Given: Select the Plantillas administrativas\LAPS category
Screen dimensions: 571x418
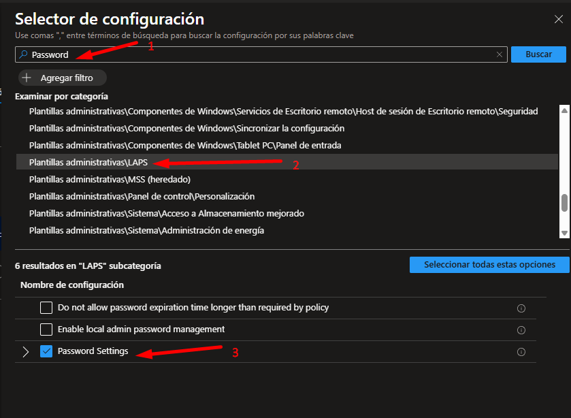Looking at the screenshot, I should [x=89, y=162].
